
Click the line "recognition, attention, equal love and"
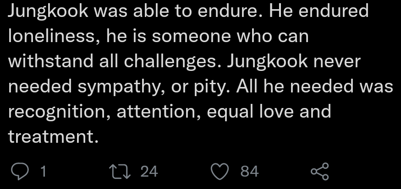point(170,112)
